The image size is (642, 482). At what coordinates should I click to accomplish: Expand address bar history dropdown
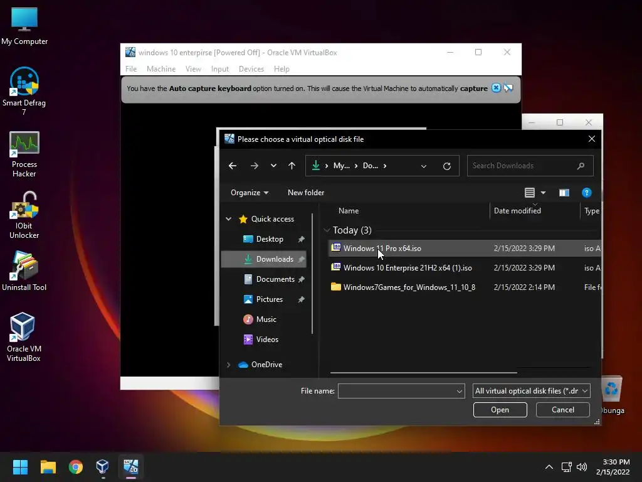[424, 166]
